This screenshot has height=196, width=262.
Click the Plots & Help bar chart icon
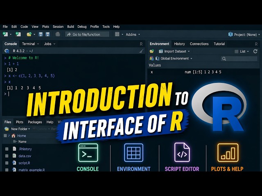pos(228,152)
